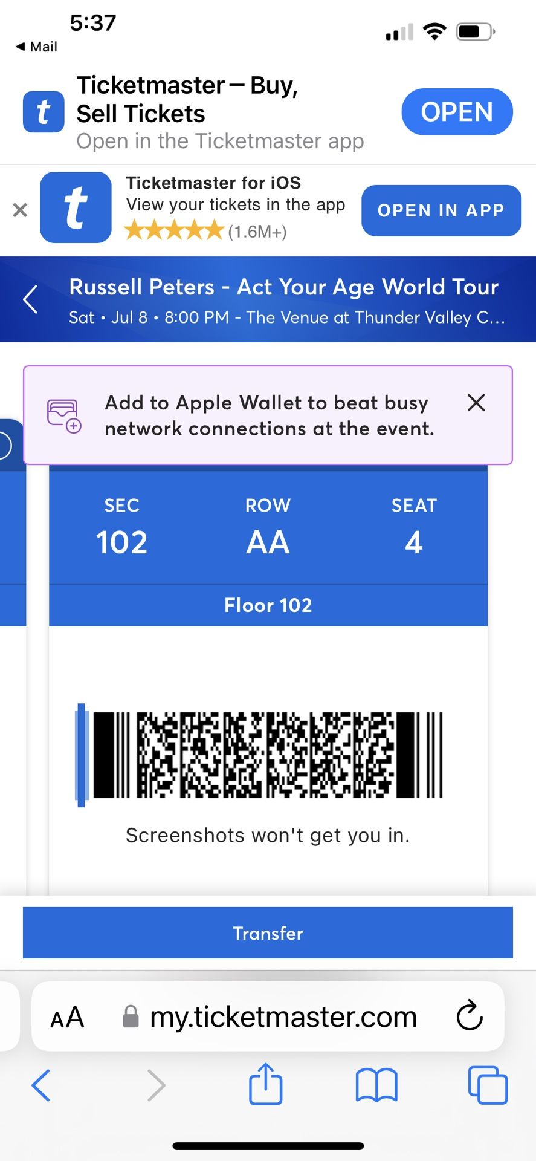Open the AA reader view options menu

[67, 1017]
